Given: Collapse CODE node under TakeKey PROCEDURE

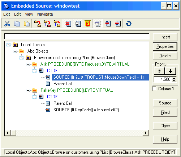Looking at the screenshot, I should click(x=34, y=97).
